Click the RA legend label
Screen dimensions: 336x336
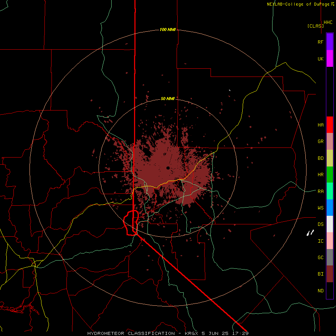click(x=321, y=191)
